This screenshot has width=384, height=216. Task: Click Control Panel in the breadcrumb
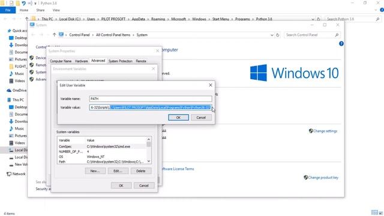(x=79, y=35)
